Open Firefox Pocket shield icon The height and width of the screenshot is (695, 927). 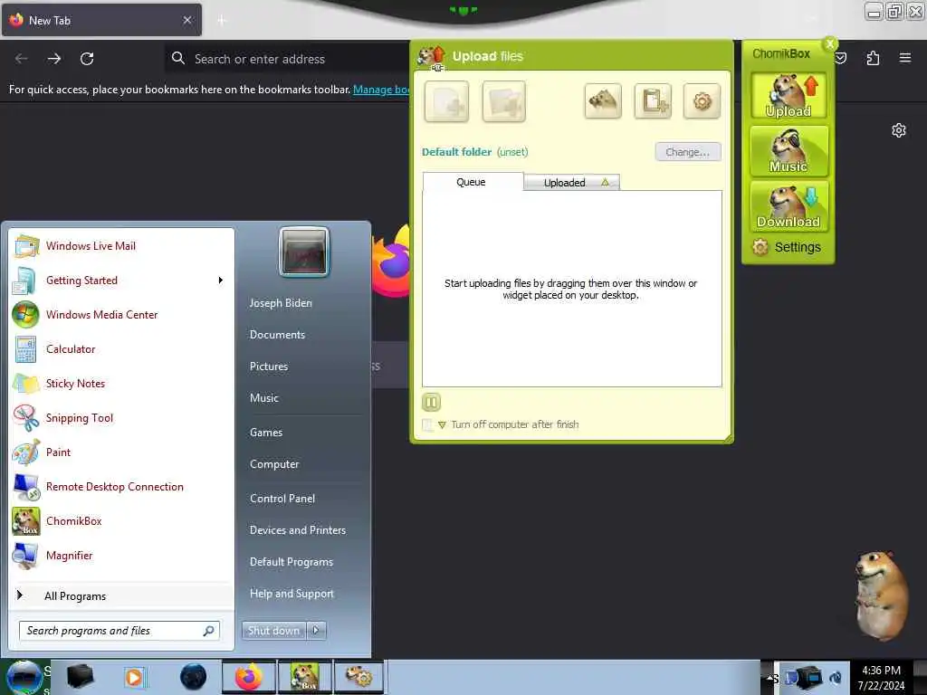pyautogui.click(x=841, y=58)
